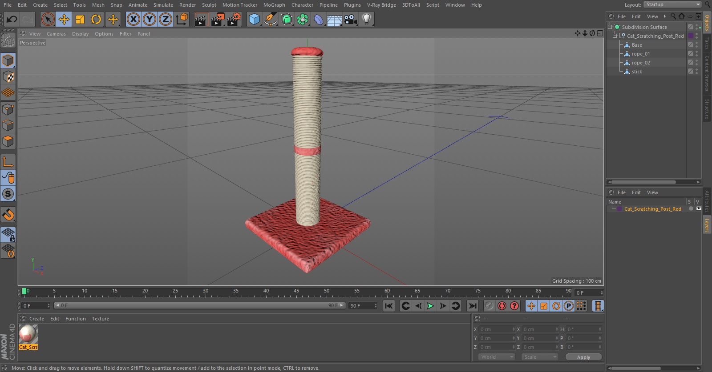Screen dimensions: 712x372
Task: Activate the Move tool
Action: click(x=64, y=19)
